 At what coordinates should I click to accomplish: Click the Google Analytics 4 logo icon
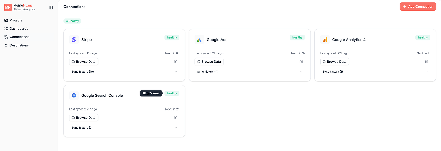click(325, 40)
